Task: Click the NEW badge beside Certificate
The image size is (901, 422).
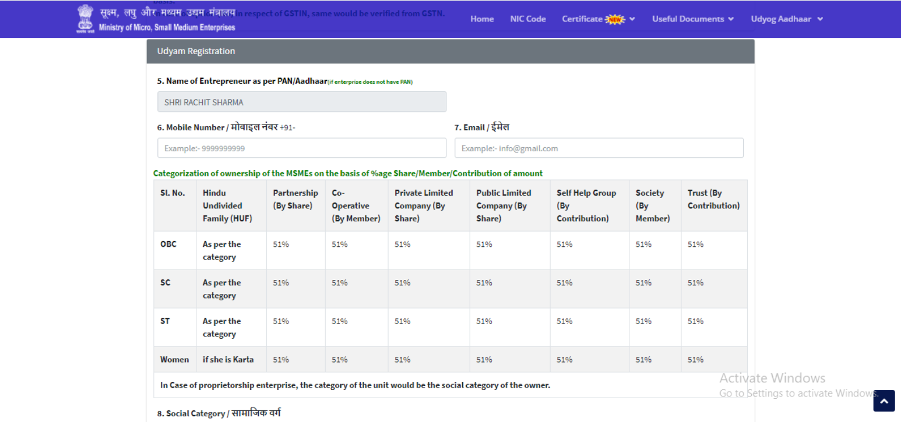Action: pyautogui.click(x=615, y=19)
